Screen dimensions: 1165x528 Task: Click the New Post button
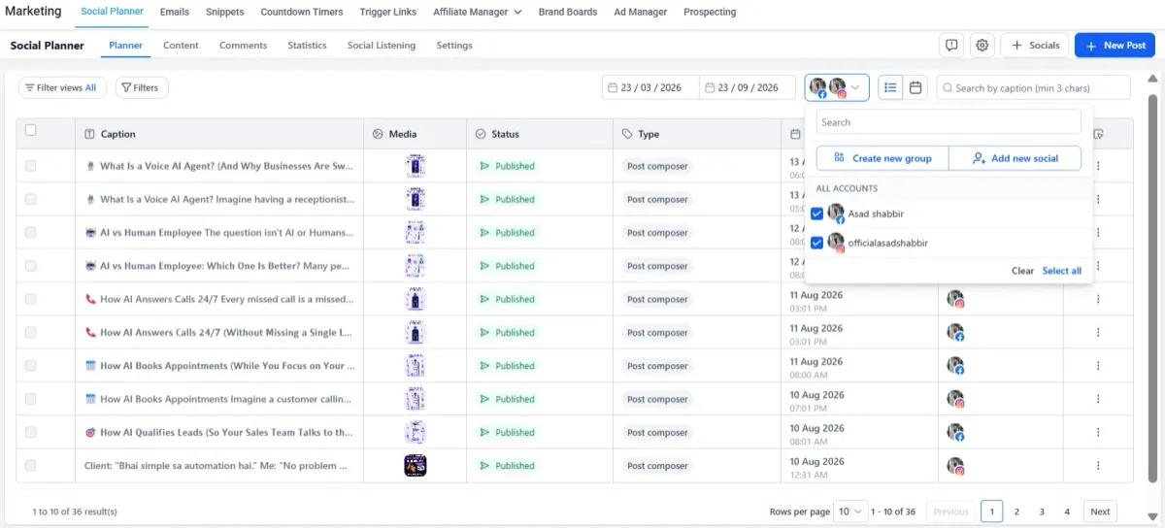[x=1115, y=45]
